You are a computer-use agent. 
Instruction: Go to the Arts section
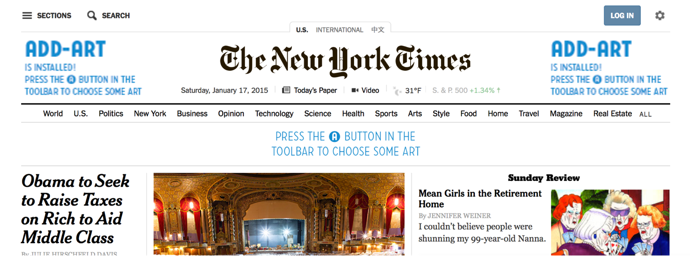coord(415,113)
